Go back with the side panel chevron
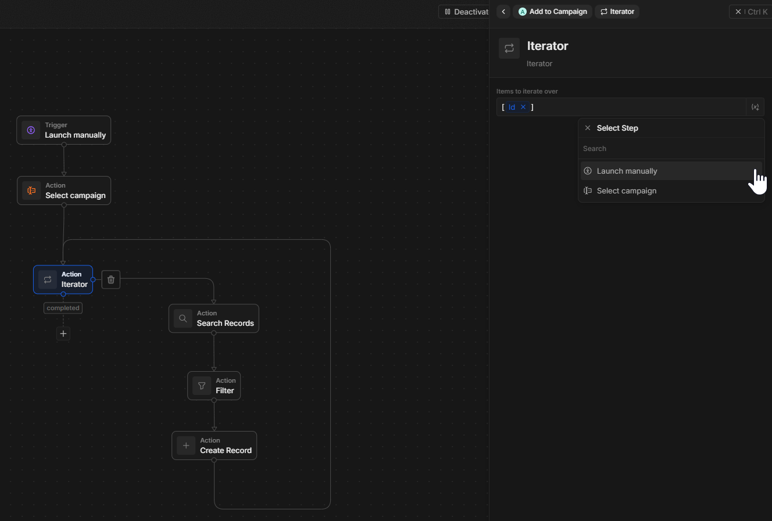Viewport: 772px width, 521px height. point(503,12)
